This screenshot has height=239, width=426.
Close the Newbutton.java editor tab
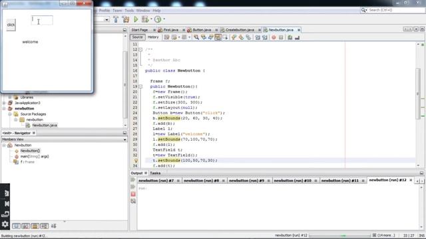[299, 30]
